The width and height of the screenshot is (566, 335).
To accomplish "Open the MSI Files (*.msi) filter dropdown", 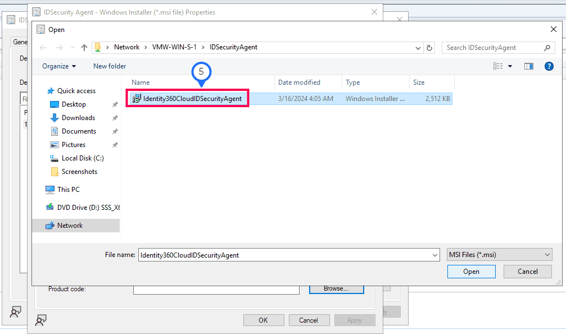I will tap(500, 255).
